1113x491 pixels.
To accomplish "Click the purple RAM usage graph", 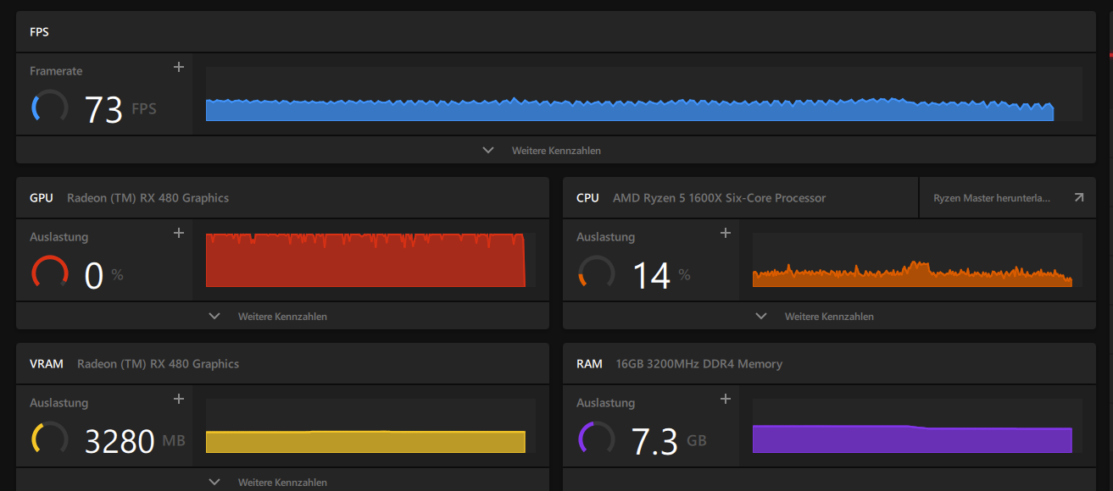I will pos(917,426).
